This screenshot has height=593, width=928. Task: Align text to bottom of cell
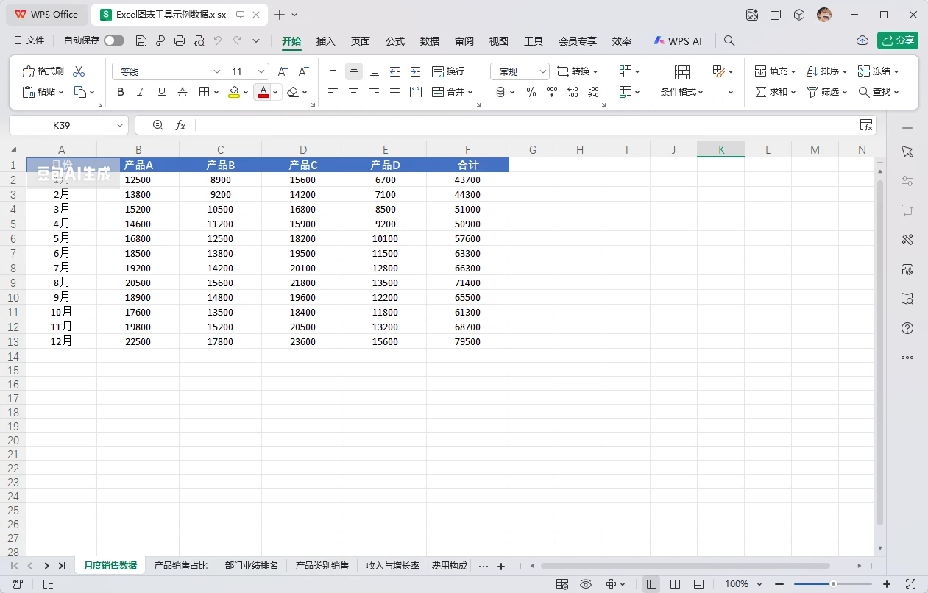coord(375,71)
